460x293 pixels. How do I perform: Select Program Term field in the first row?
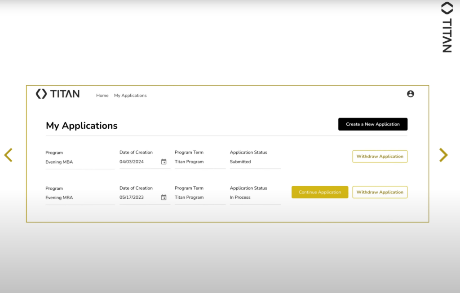(199, 162)
